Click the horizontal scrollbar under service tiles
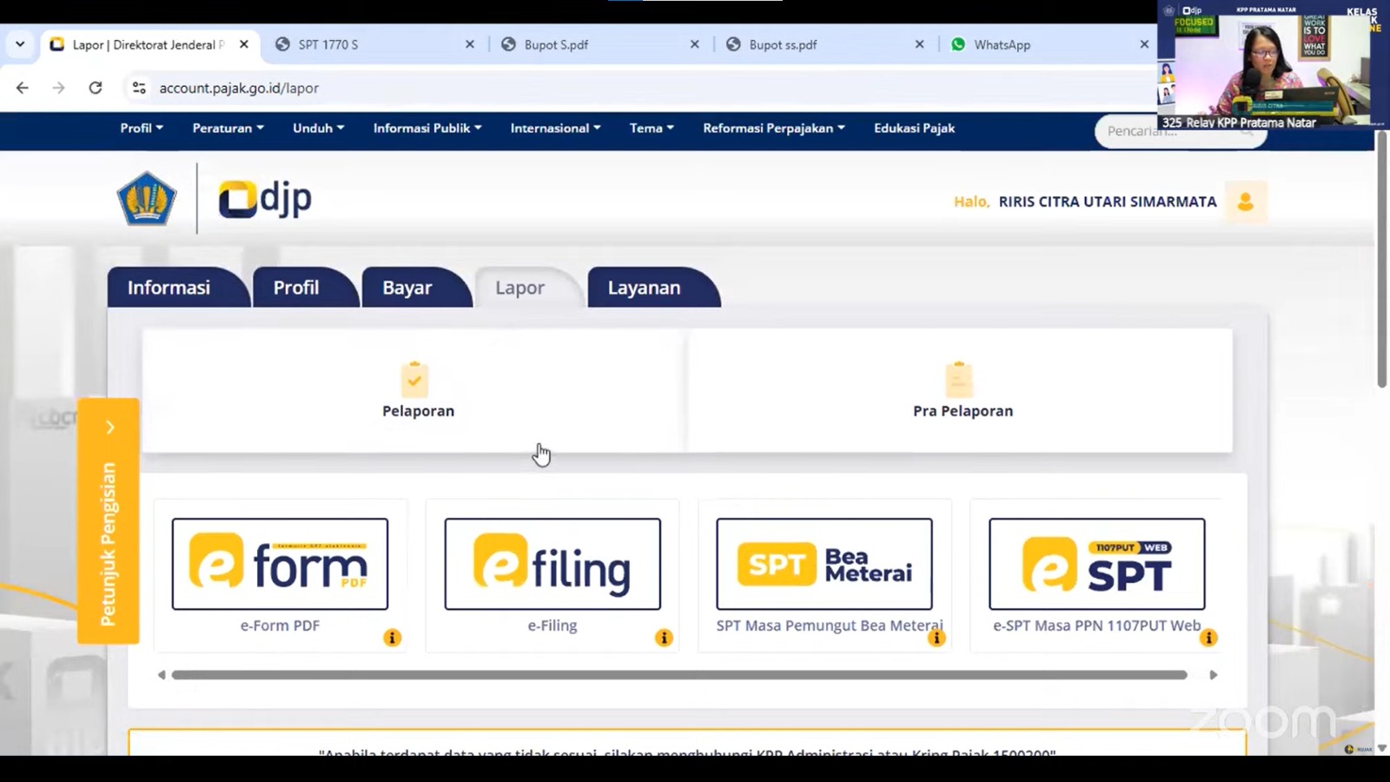This screenshot has width=1390, height=782. click(x=678, y=675)
